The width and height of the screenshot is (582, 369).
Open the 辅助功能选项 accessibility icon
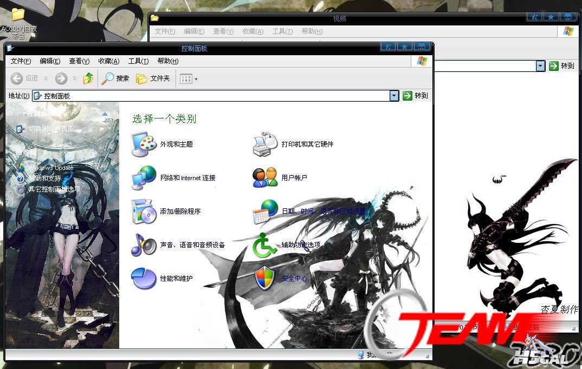264,245
